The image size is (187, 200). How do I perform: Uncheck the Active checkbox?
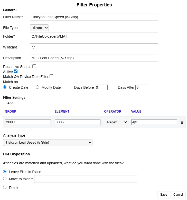[16, 72]
